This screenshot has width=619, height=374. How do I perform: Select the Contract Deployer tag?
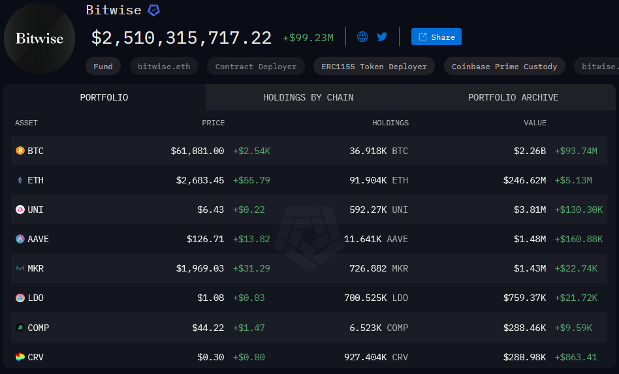256,67
